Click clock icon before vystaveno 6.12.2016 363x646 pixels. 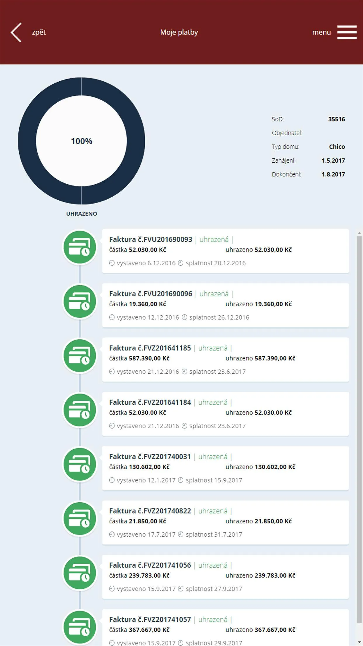pyautogui.click(x=112, y=263)
